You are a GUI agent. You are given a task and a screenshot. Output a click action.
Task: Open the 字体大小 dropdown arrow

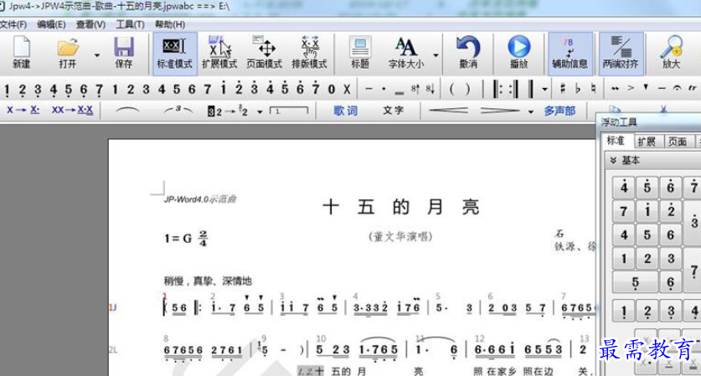click(436, 55)
